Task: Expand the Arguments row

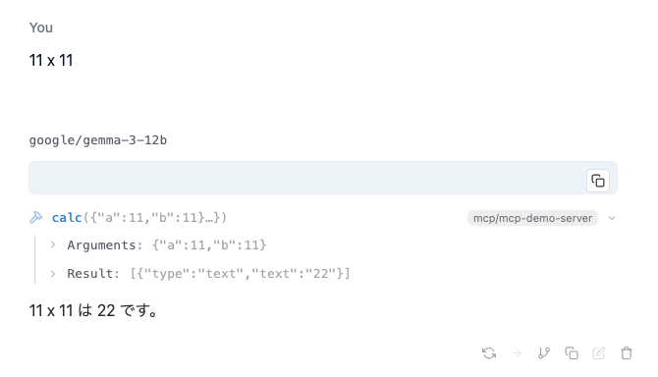Action: click(x=53, y=244)
